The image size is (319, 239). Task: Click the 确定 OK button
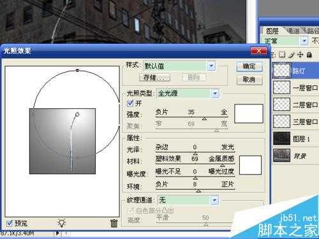(x=249, y=66)
